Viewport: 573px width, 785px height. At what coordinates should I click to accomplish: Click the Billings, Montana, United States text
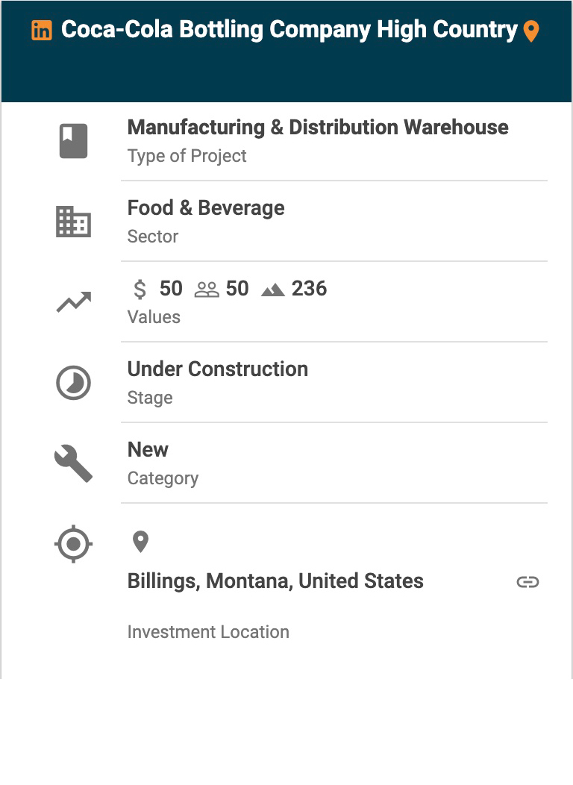pyautogui.click(x=275, y=581)
